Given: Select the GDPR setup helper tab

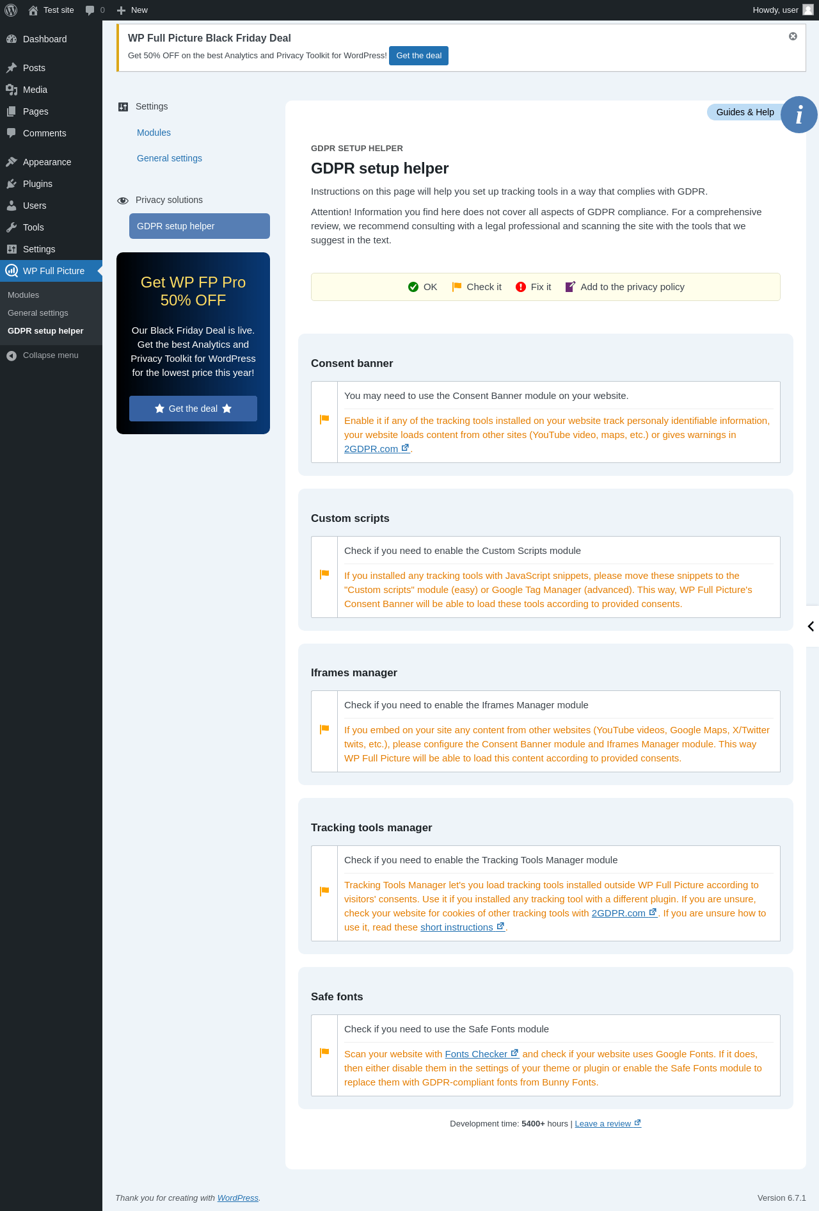Looking at the screenshot, I should pos(200,226).
